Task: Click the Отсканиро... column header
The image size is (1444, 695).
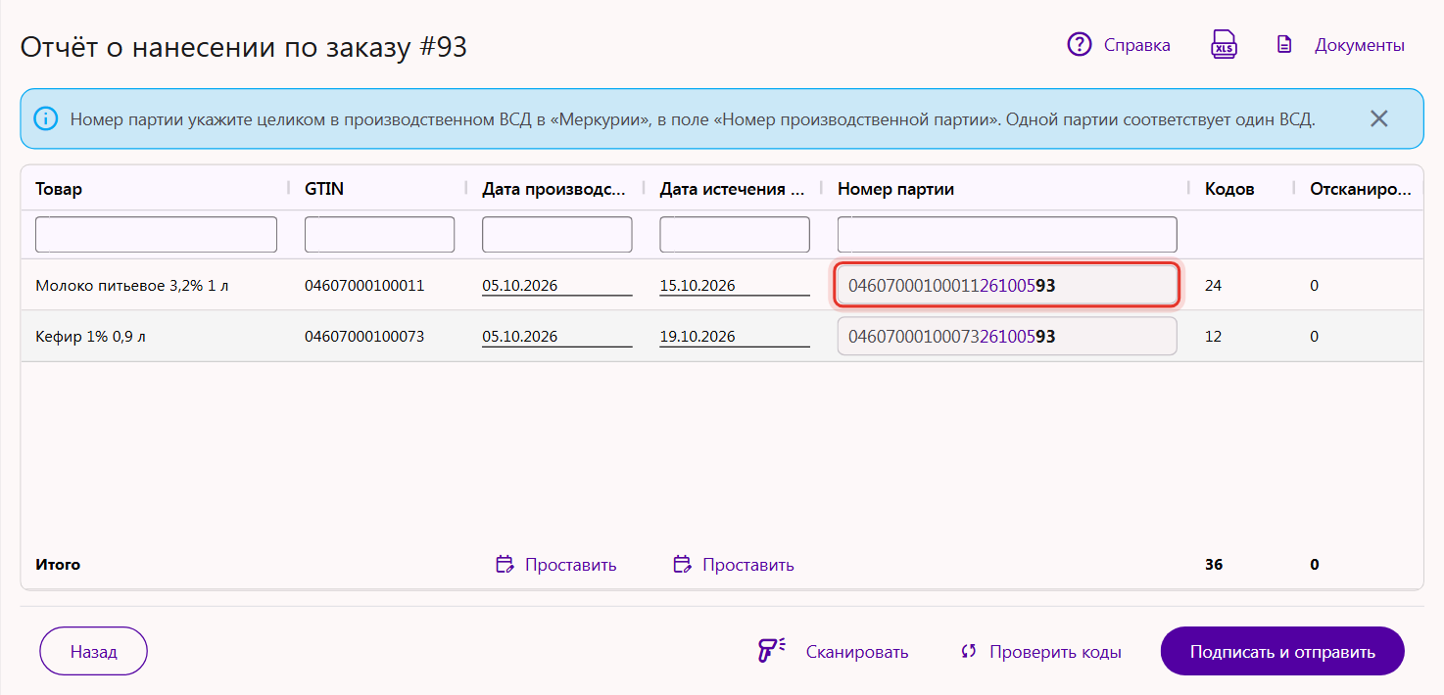Action: point(1361,189)
